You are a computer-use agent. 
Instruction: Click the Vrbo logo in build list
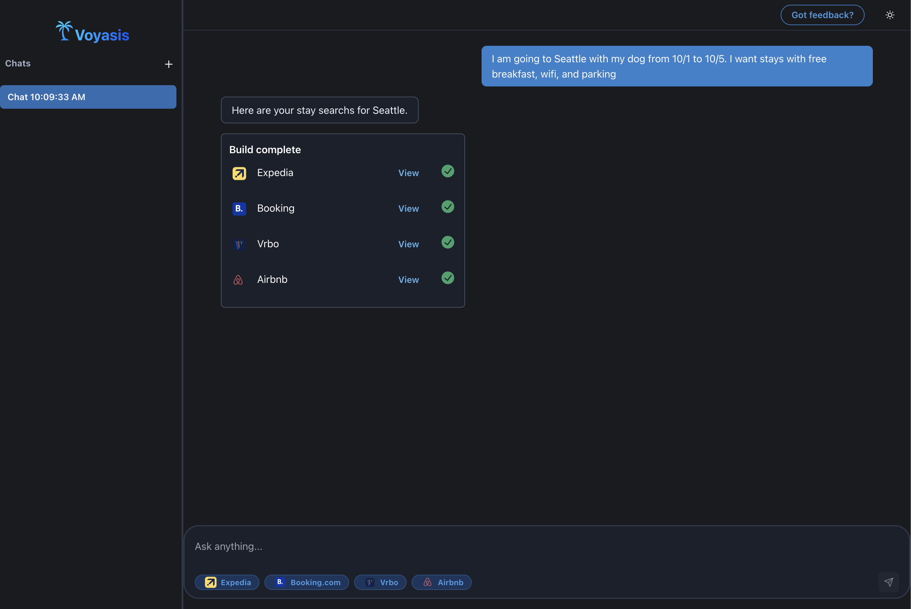[x=239, y=244]
